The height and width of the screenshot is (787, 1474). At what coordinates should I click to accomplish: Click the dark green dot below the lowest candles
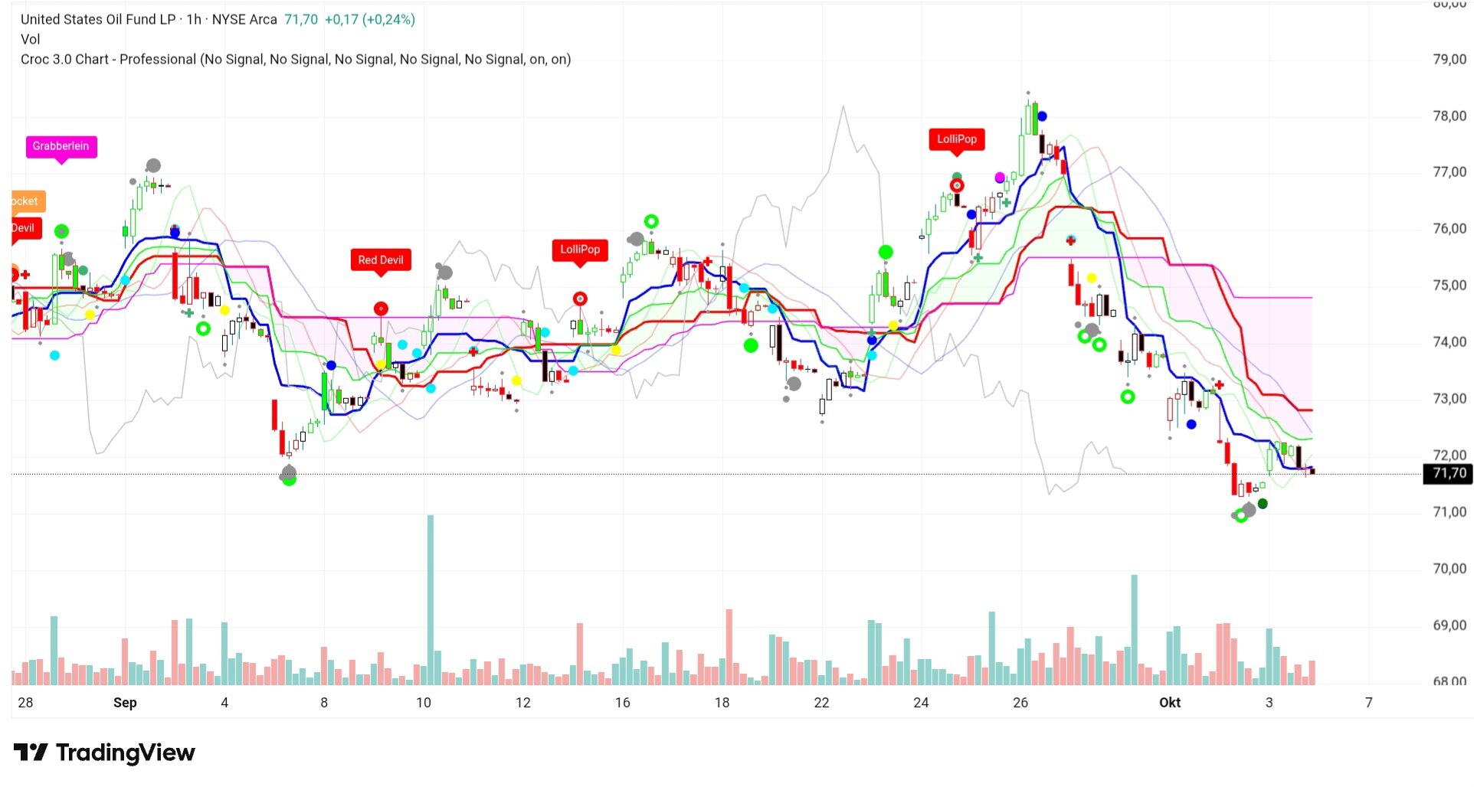tap(1263, 504)
